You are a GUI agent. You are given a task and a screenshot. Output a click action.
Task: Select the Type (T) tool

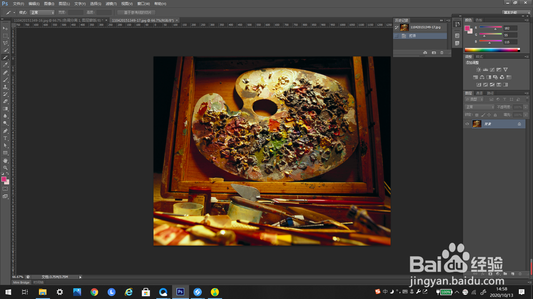click(5, 138)
